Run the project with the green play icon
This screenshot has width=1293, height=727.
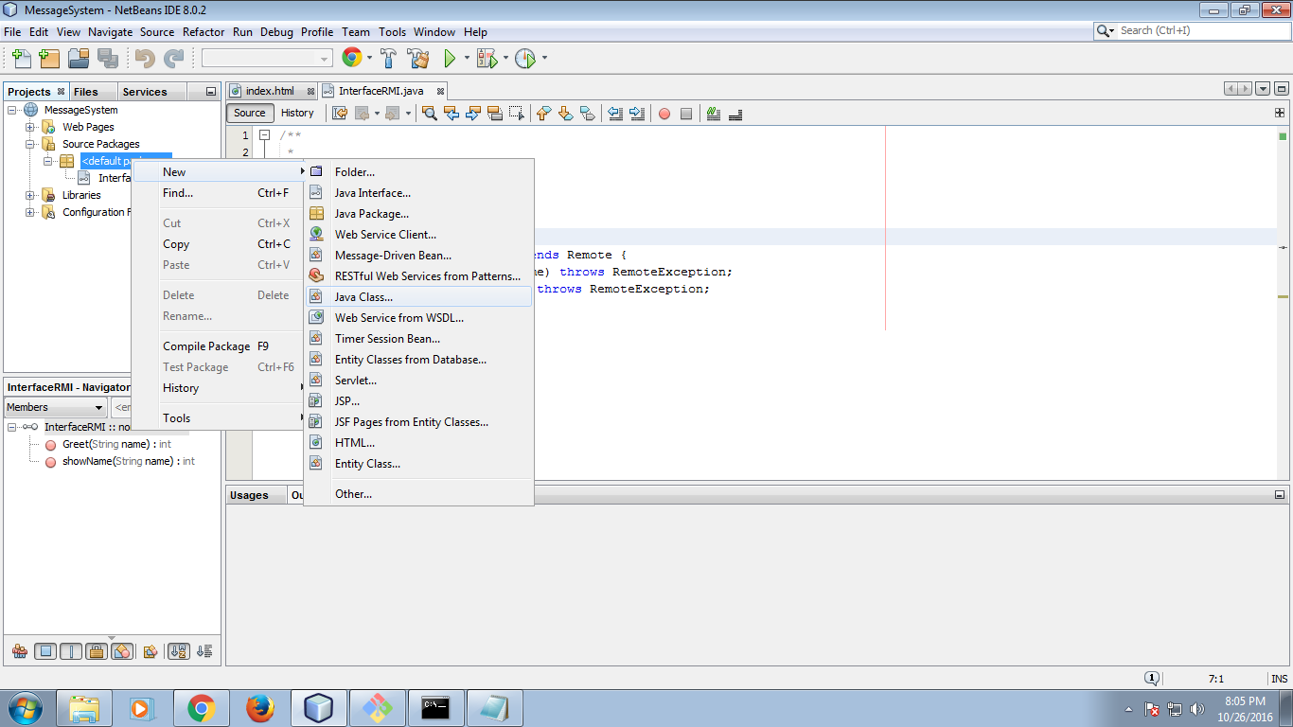click(451, 59)
